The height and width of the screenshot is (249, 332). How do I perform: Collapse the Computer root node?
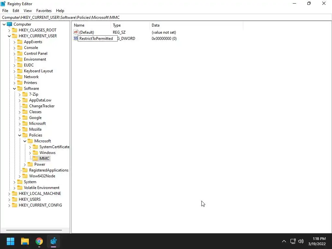tap(4, 24)
